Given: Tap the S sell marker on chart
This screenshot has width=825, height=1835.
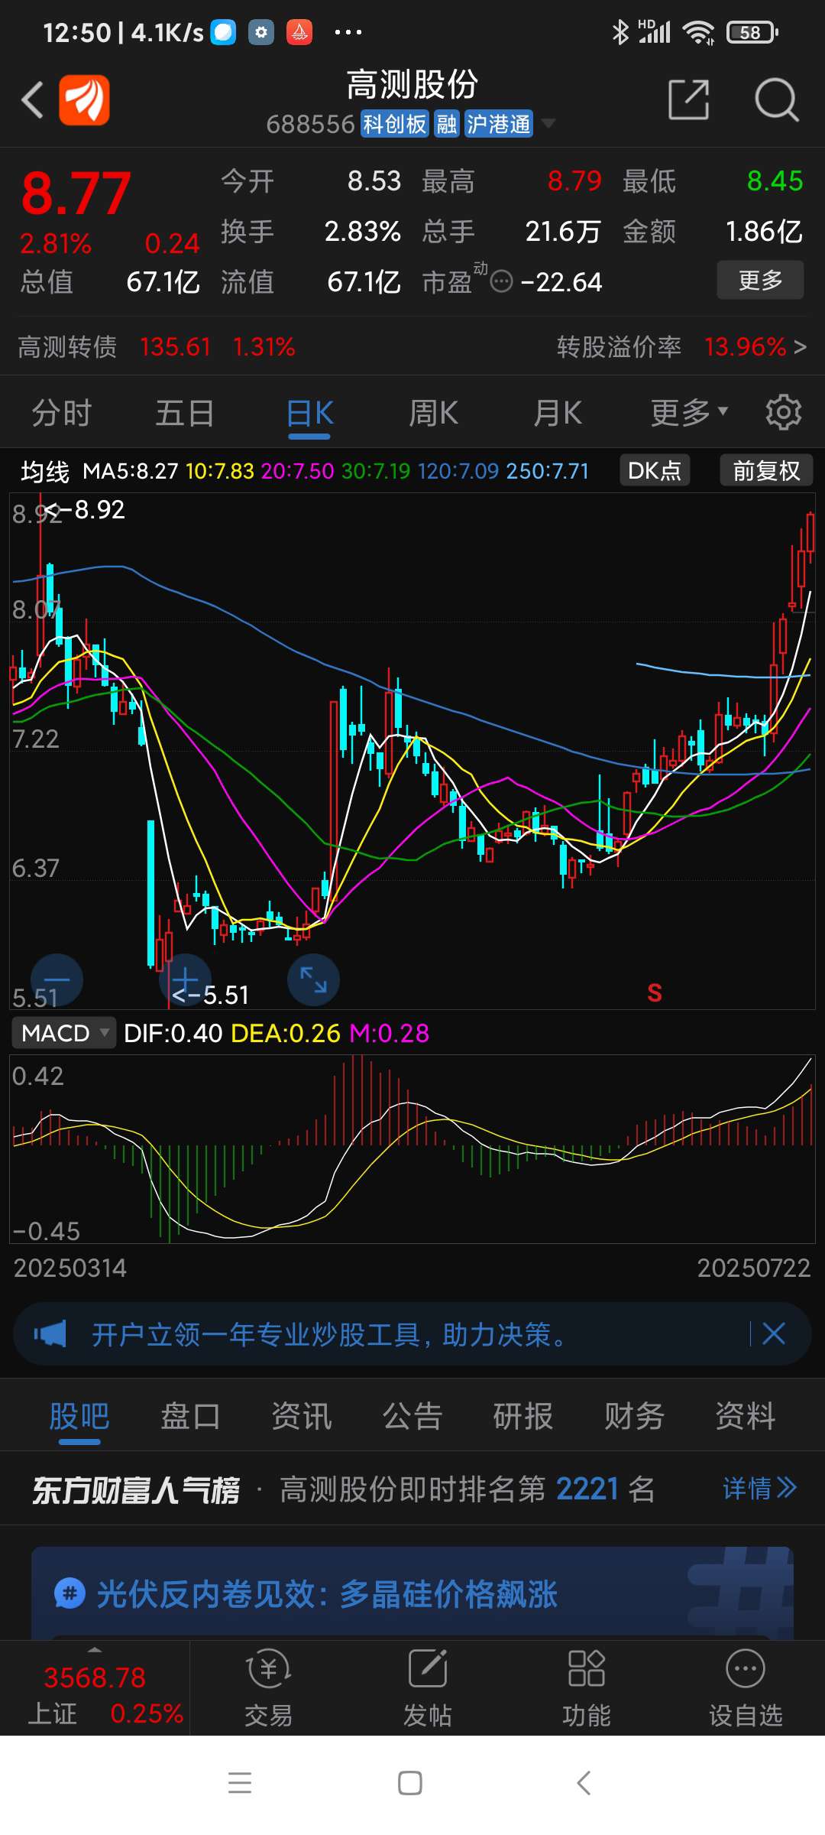Looking at the screenshot, I should tap(655, 992).
